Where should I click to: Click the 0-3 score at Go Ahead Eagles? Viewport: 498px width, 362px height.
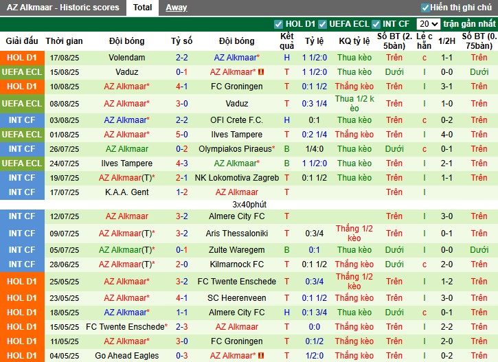pyautogui.click(x=181, y=356)
